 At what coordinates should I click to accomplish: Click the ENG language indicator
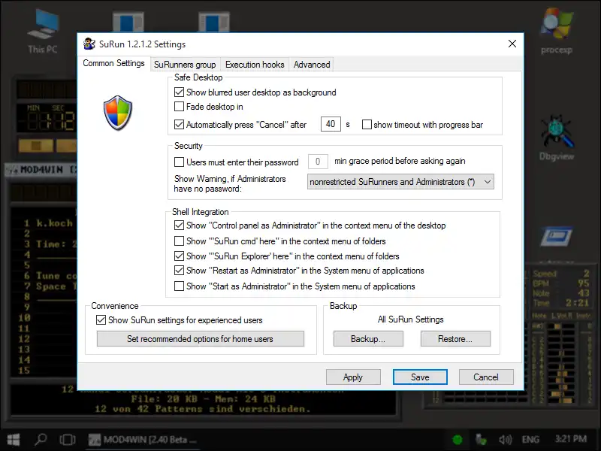click(x=530, y=440)
